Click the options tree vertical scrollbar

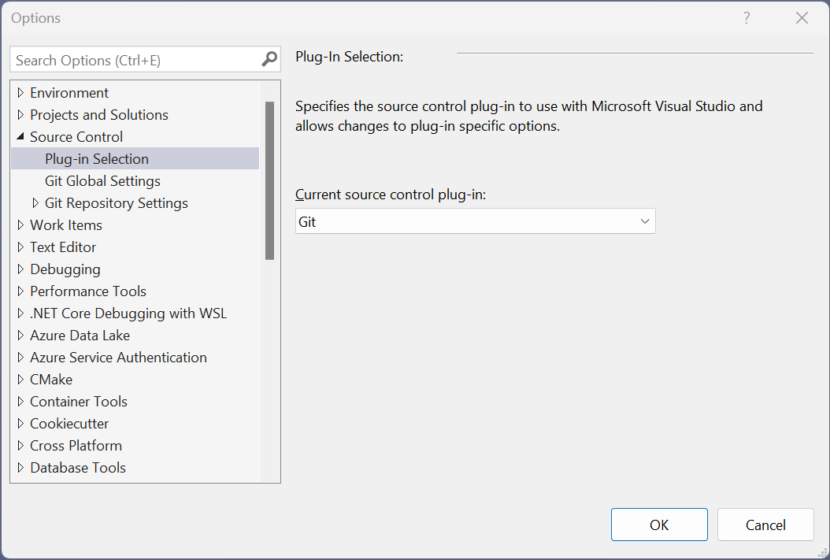click(269, 180)
